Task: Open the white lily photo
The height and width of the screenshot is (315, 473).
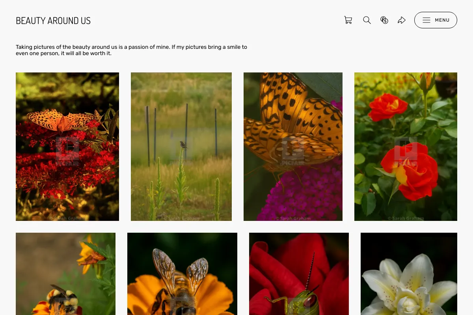Action: click(x=409, y=274)
